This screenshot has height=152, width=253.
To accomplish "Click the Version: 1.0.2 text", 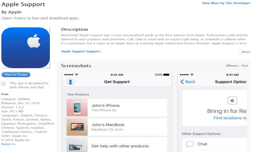I will point(13,107).
